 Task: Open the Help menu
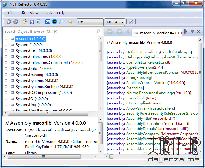click(61, 13)
